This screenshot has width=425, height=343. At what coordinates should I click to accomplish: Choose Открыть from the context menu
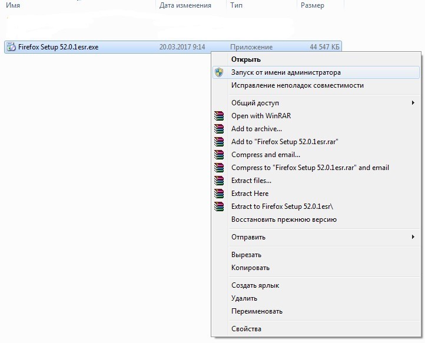tap(246, 59)
